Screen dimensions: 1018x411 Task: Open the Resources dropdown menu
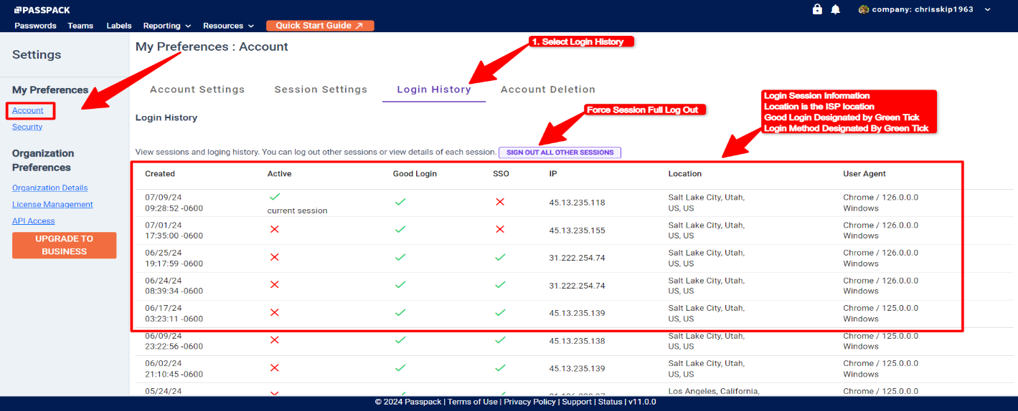coord(228,26)
